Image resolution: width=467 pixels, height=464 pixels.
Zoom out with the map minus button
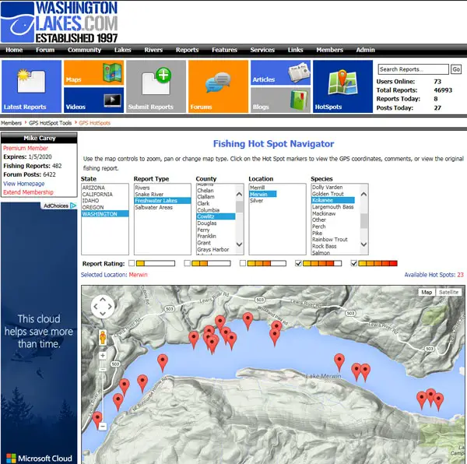103,426
